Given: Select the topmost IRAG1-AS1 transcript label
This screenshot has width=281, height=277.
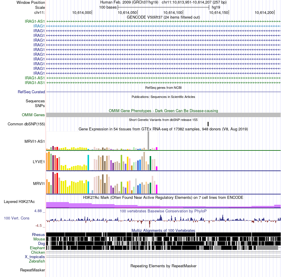Looking at the screenshot, I should [35, 21].
